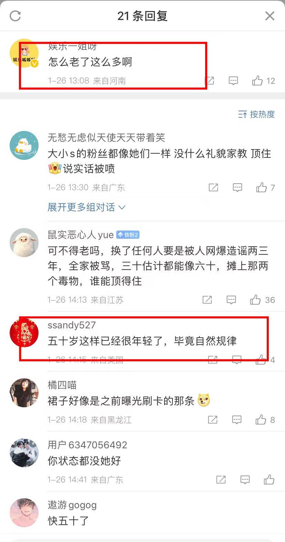Viewport: 285px width, 542px height.
Task: Share the comment from 无愁无虑似天使天天带着笑
Action: coord(213,187)
